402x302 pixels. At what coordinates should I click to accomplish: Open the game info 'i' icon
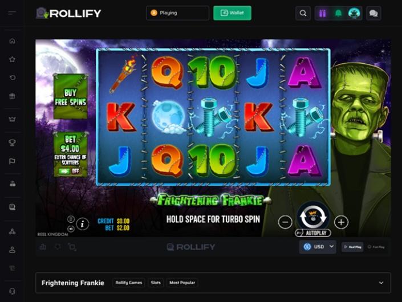(x=82, y=224)
